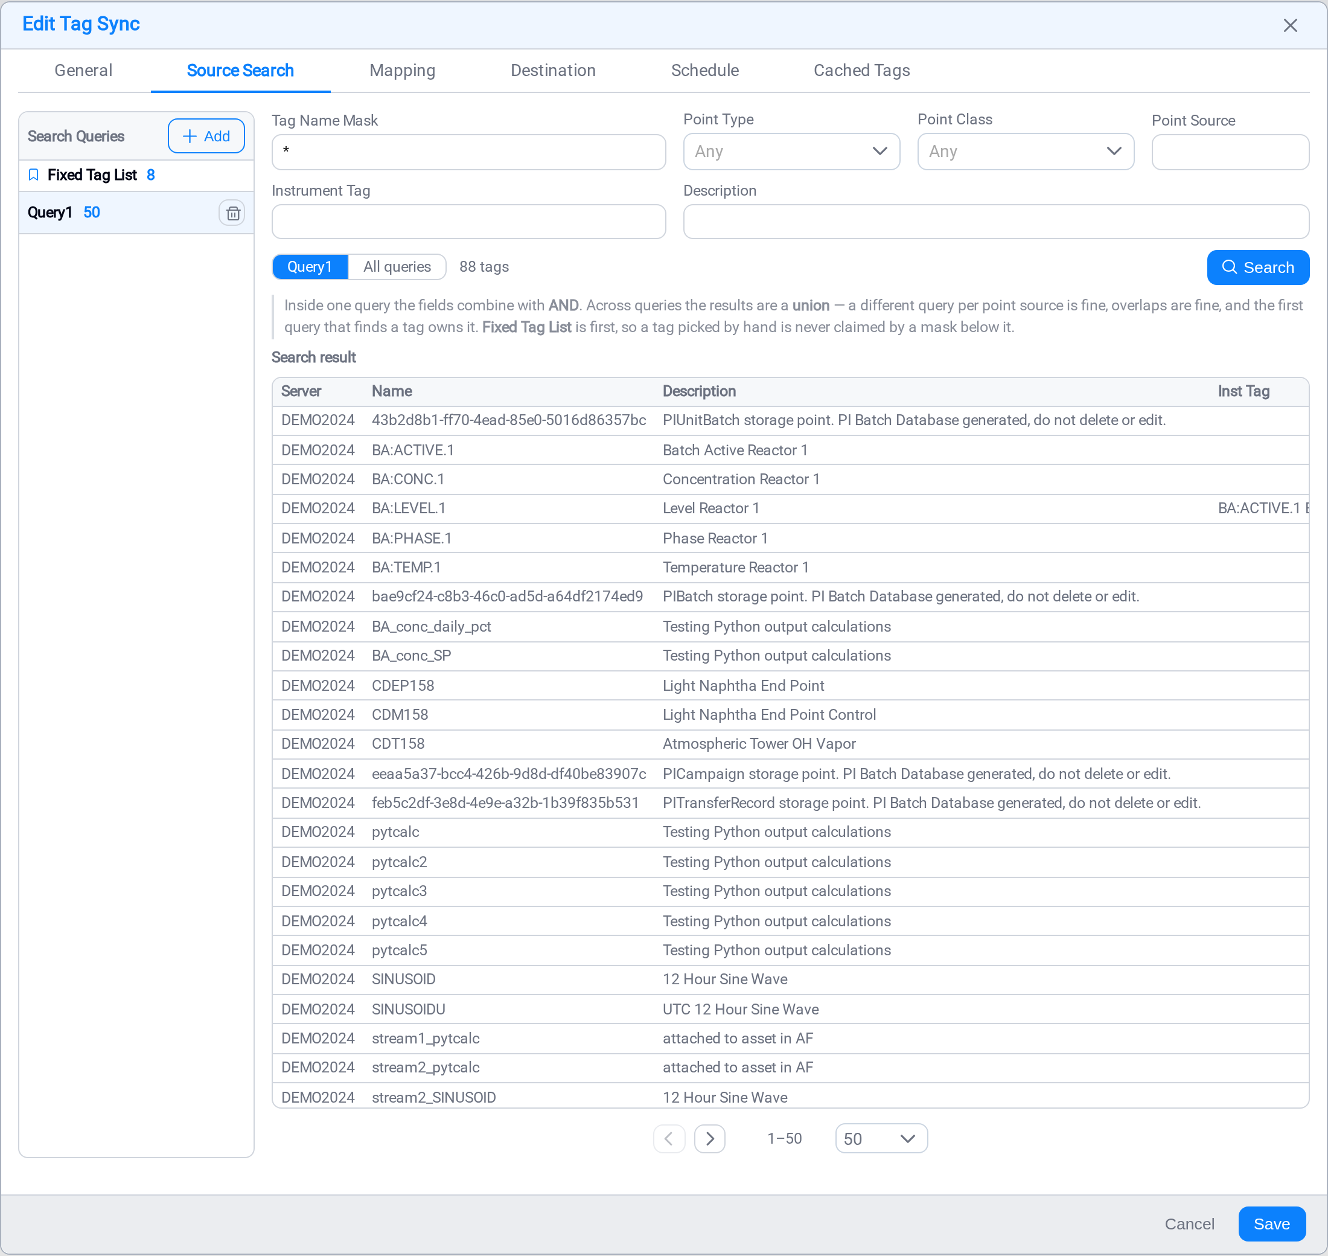This screenshot has height=1256, width=1328.
Task: Open the Point Class dropdown
Action: pos(1026,152)
